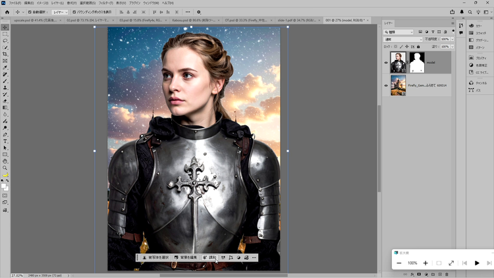Viewport: 494px width, 278px height.
Task: Toggle the 自動選択 (auto-select) checkbox
Action: click(x=30, y=12)
